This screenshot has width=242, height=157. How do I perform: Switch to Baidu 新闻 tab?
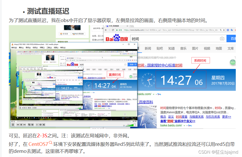[x=148, y=48]
